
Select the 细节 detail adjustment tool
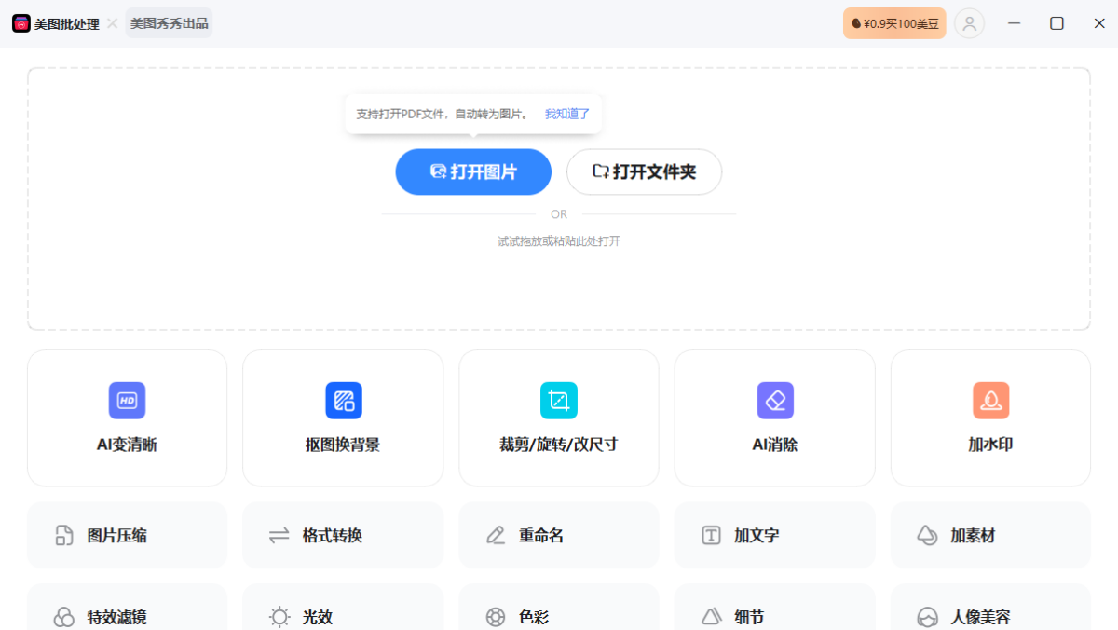point(774,615)
